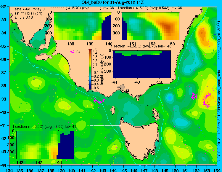222x172 pixels.
Task: Click the magenta drifter track near longitude 152
Action: click(x=194, y=96)
